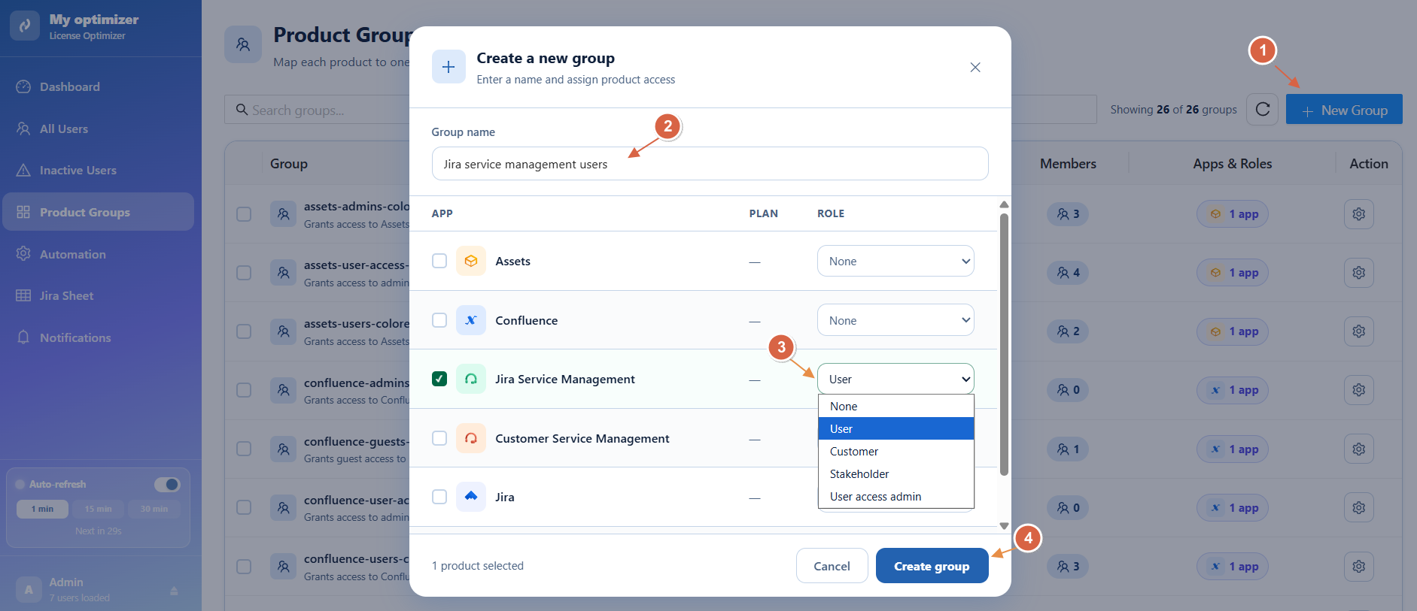Click 1 app badge in confluence-admins row
The width and height of the screenshot is (1417, 611).
[x=1233, y=390]
